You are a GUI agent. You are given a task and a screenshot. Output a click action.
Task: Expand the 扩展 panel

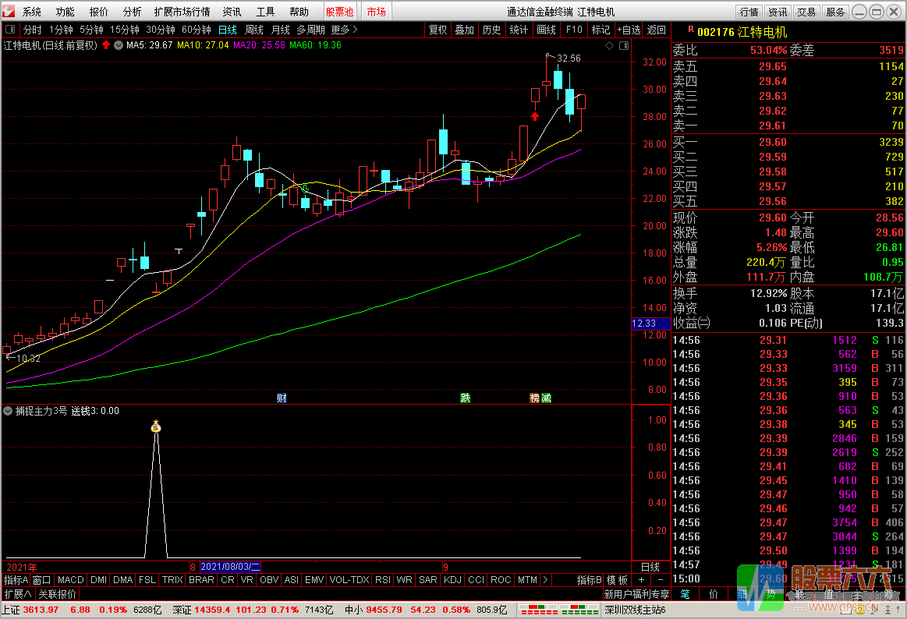click(x=18, y=593)
